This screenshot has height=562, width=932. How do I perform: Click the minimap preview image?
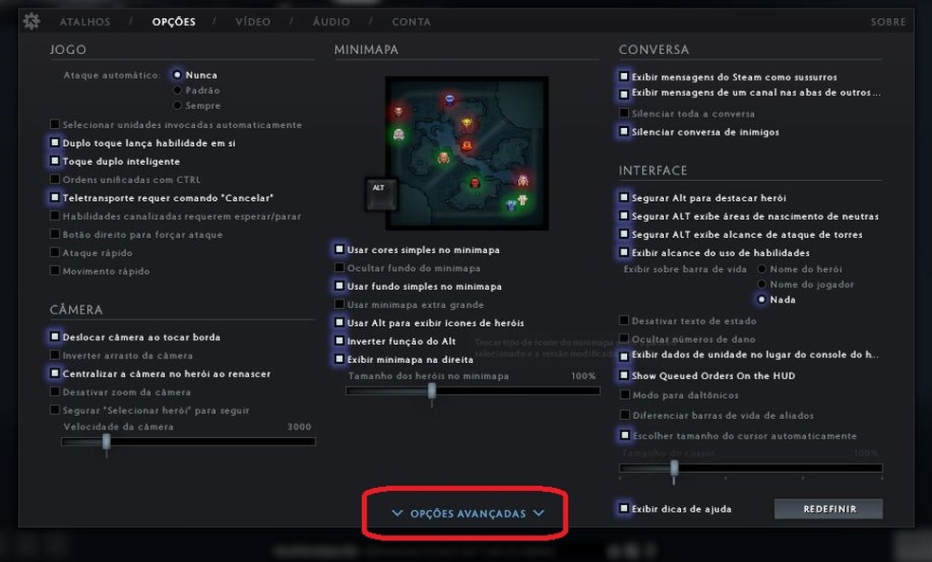pyautogui.click(x=467, y=154)
